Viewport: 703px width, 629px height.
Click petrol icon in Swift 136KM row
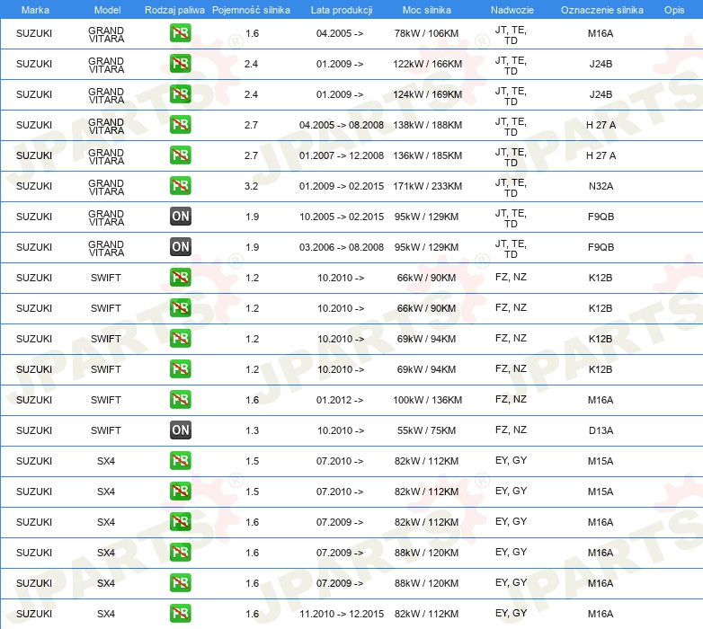point(180,400)
